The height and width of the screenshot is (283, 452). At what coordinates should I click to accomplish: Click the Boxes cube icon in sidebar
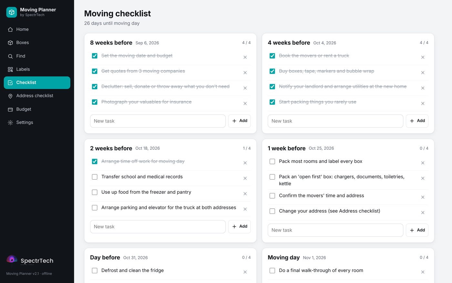[x=10, y=43]
